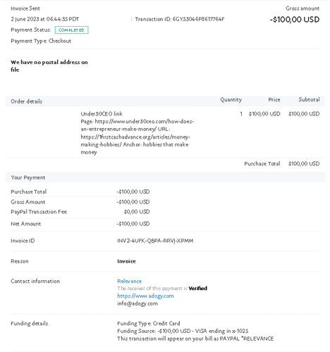330x352 pixels.
Task: Click the Net Amount value
Action: coord(133,224)
